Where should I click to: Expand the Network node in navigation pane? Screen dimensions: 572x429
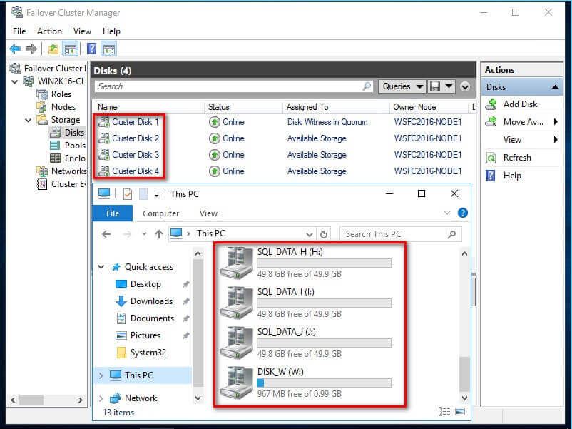[x=101, y=398]
